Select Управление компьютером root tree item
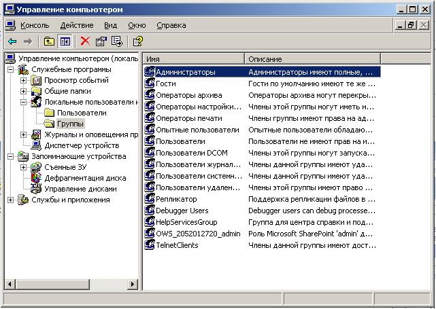 coord(78,58)
